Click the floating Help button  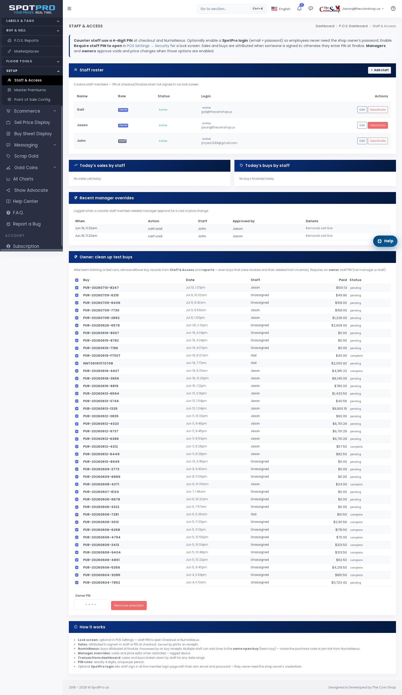click(x=385, y=241)
